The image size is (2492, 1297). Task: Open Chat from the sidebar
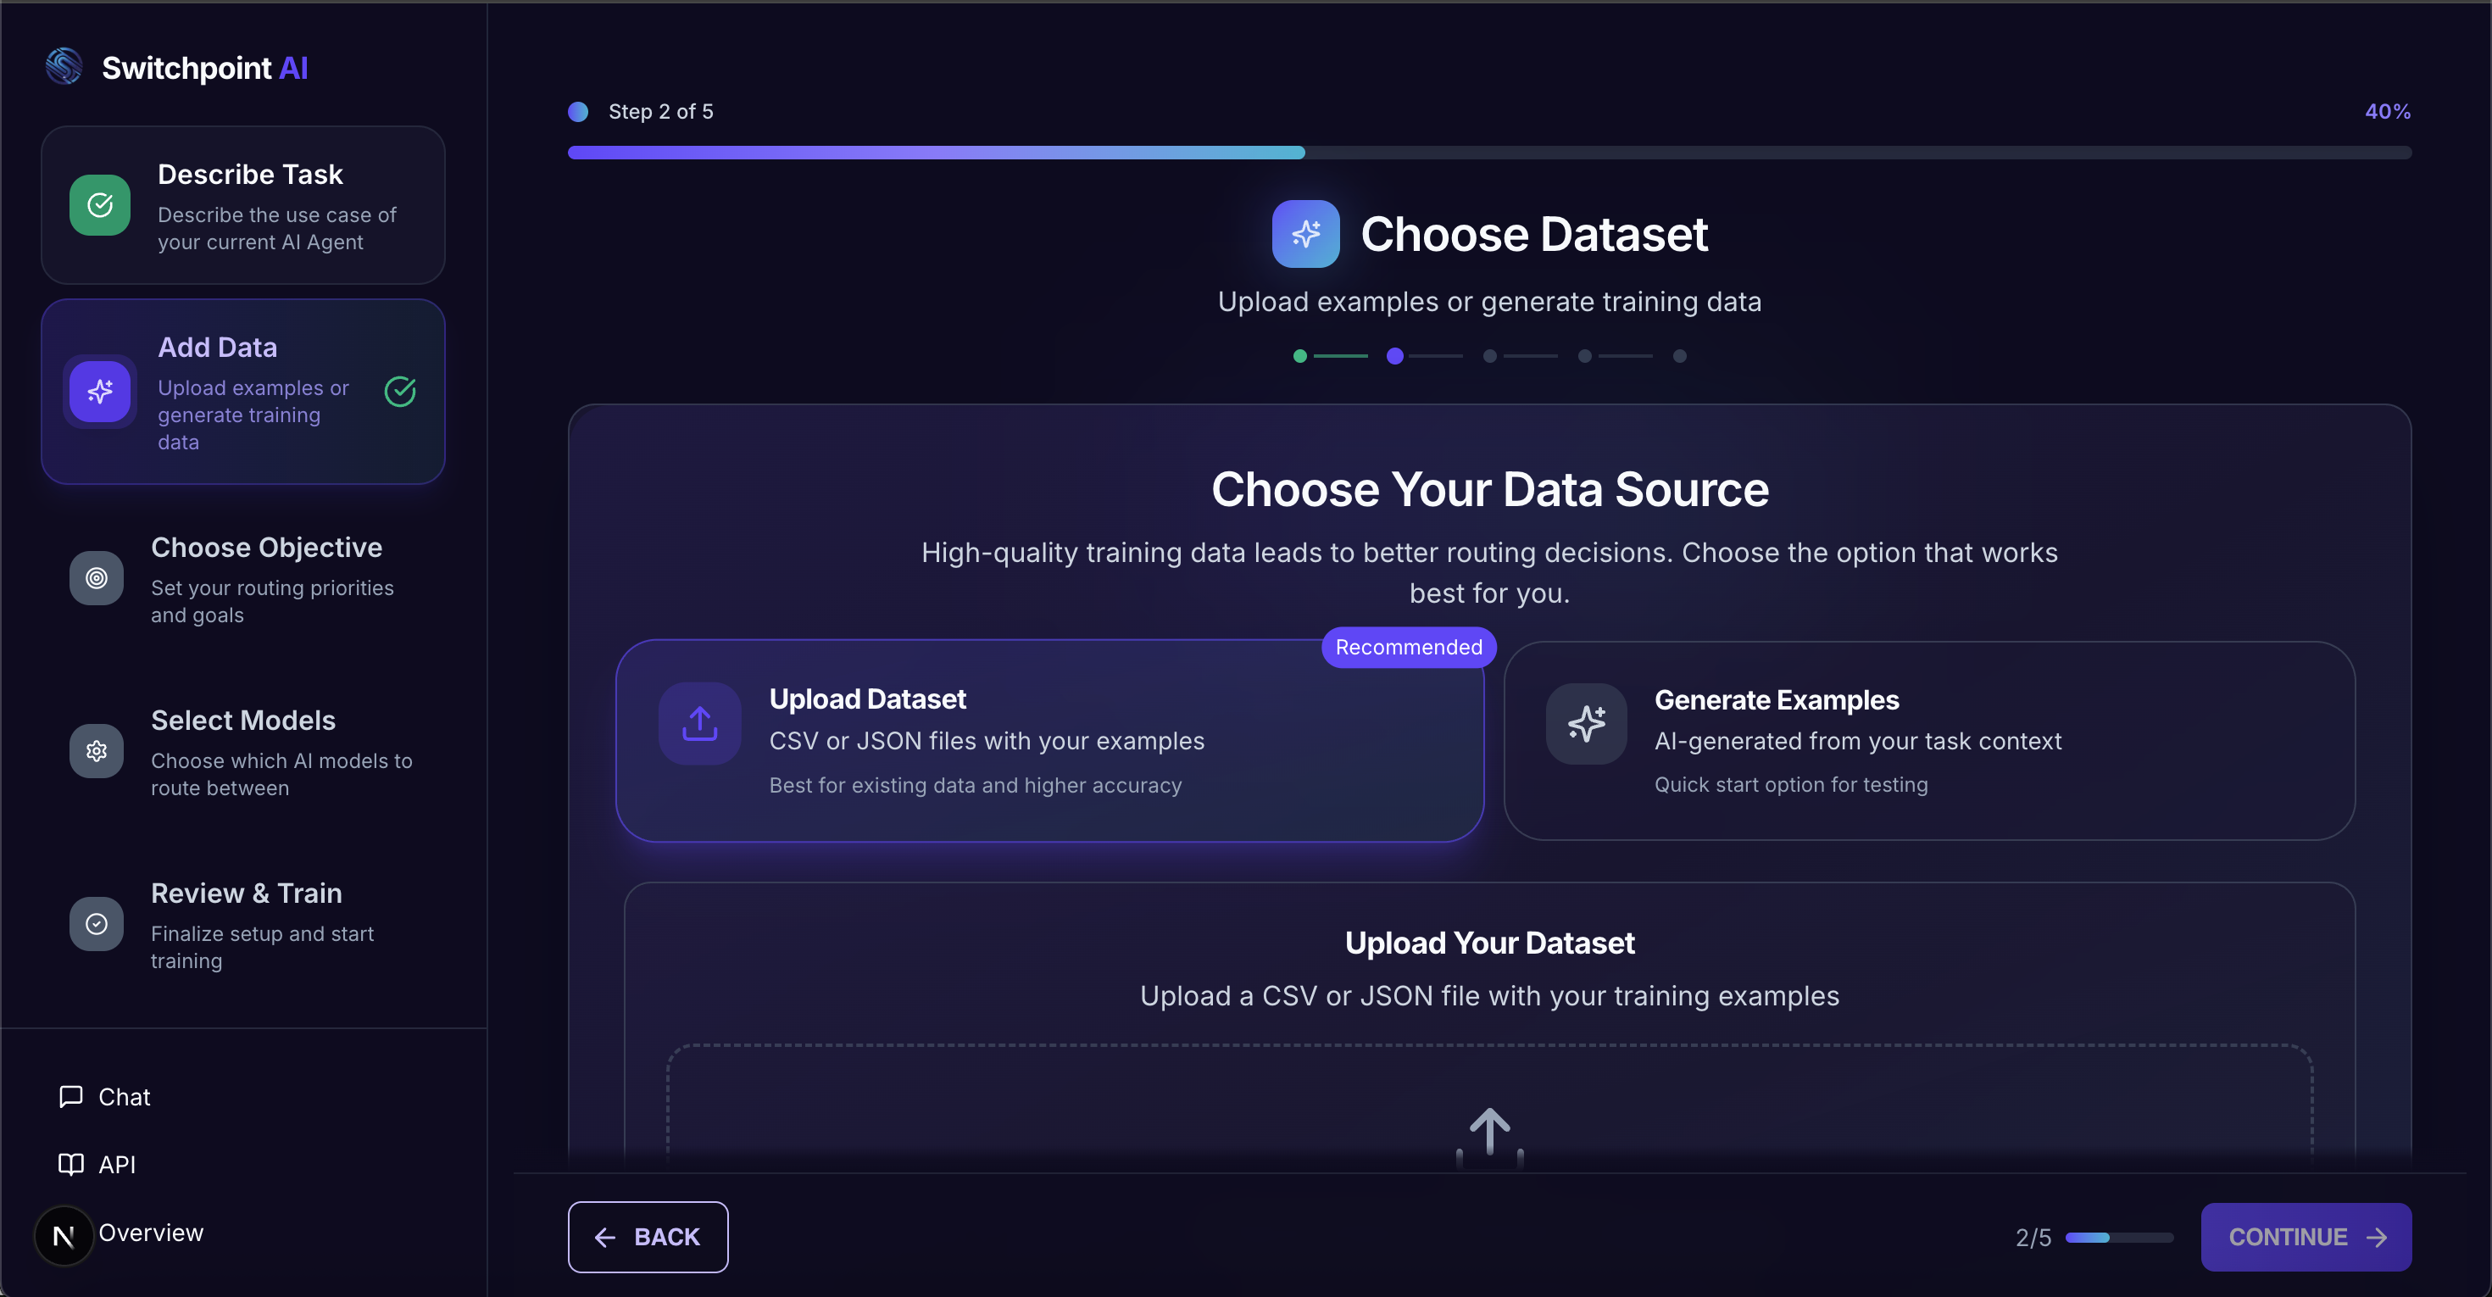[x=104, y=1097]
